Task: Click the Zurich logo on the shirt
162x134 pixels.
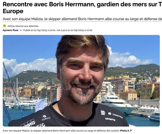Action: (46, 118)
